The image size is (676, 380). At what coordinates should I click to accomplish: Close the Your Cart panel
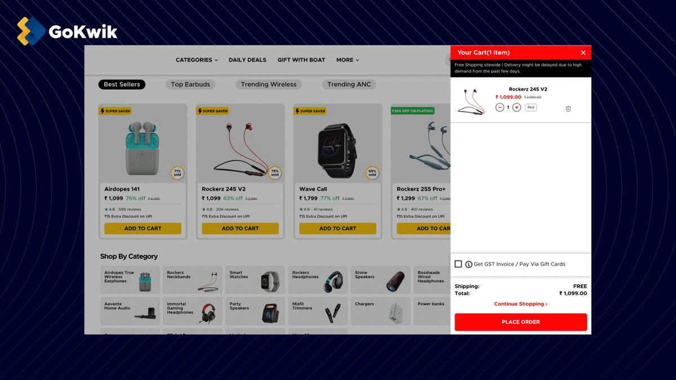[583, 53]
